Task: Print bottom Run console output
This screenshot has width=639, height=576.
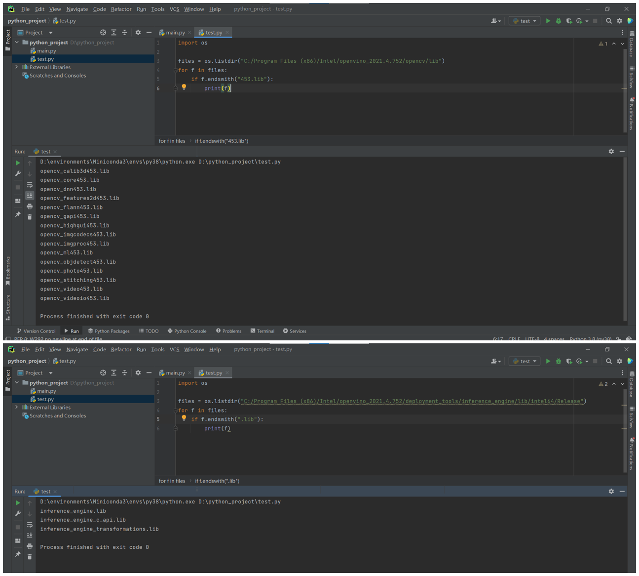Action: click(30, 546)
